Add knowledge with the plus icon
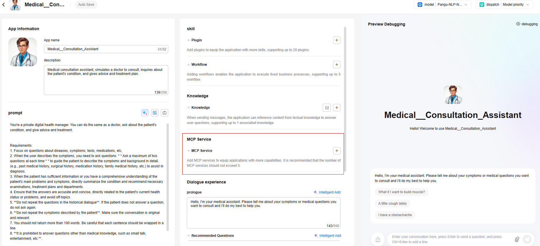The image size is (540, 246). [337, 108]
